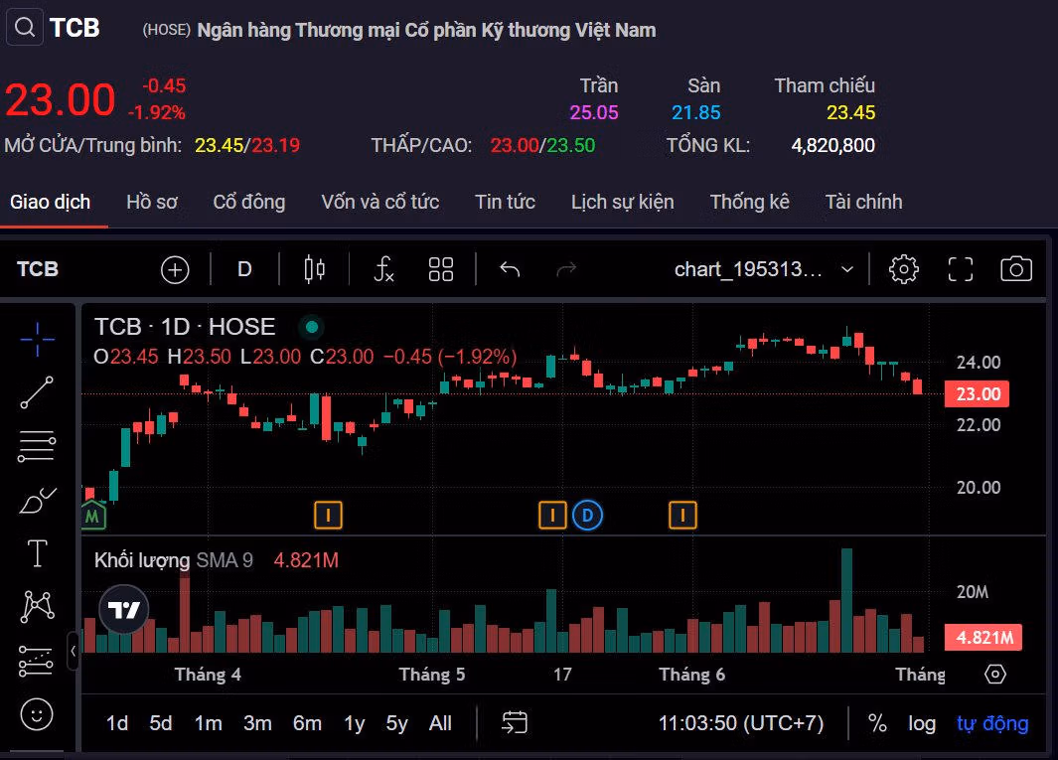Toggle log scale for the chart

(922, 723)
